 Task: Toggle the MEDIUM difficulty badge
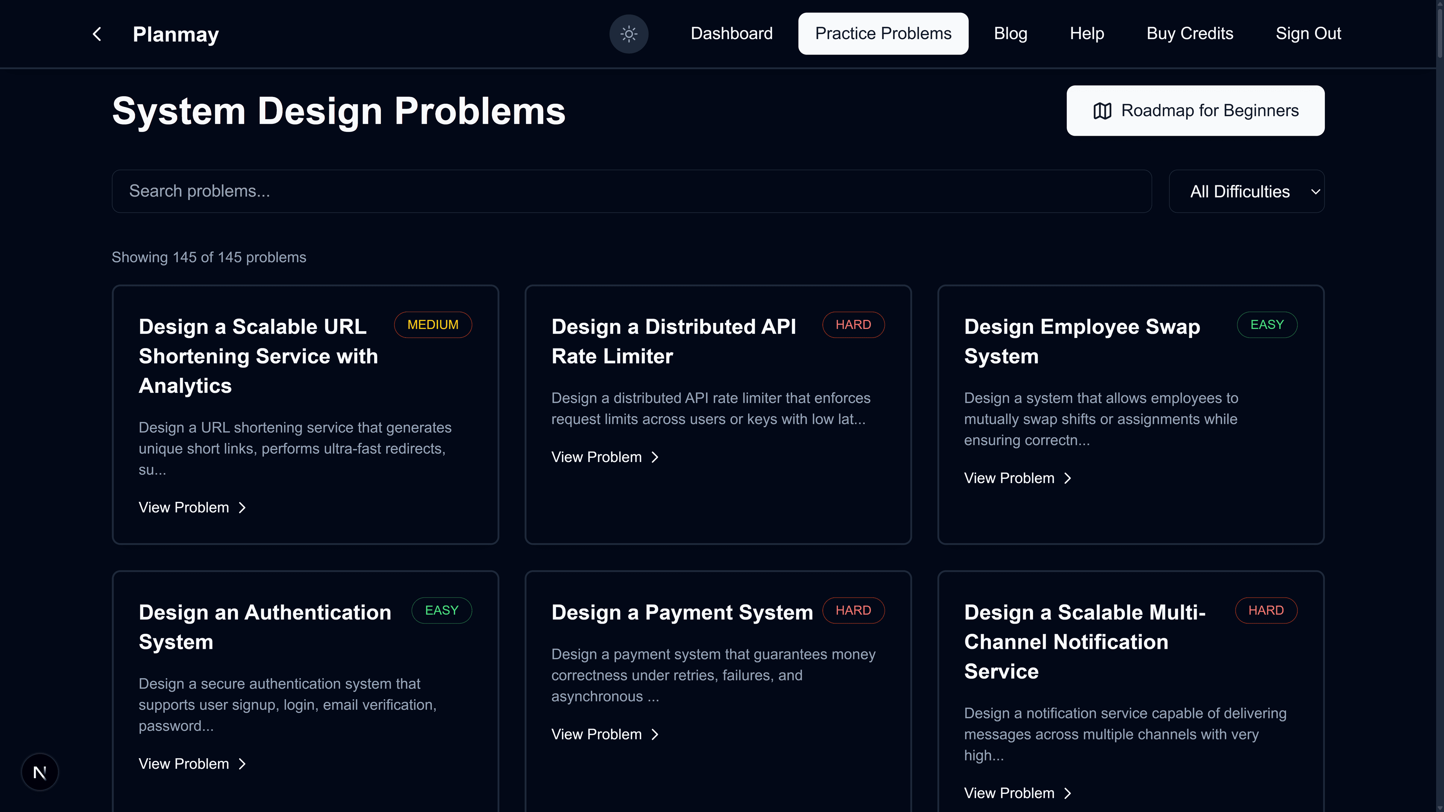pos(433,324)
